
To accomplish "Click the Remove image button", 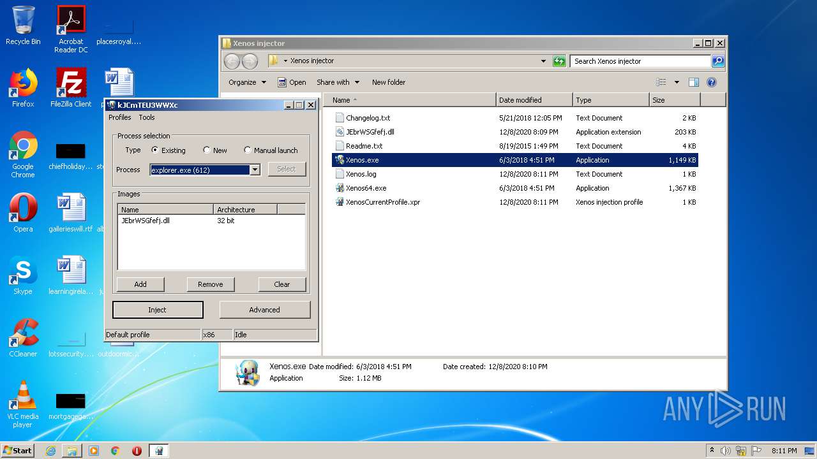I will [211, 284].
